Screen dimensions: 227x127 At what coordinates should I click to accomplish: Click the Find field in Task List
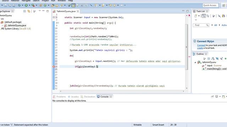coord(201,25)
